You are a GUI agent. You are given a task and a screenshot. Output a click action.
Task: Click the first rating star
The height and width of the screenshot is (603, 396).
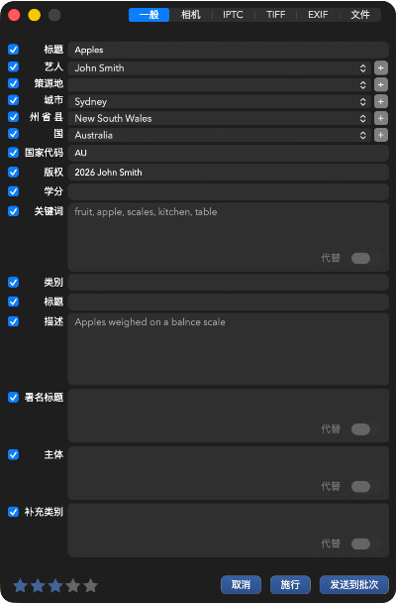point(20,586)
